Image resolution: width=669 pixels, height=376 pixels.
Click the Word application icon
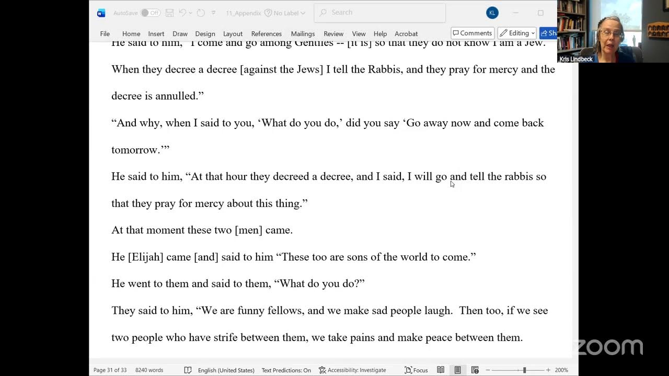coord(101,13)
